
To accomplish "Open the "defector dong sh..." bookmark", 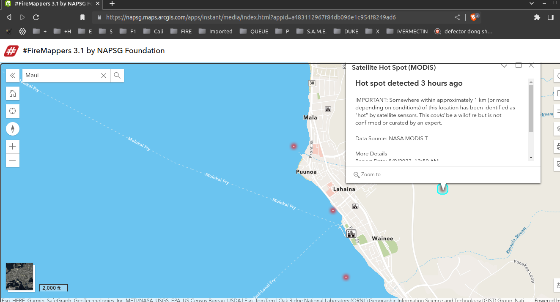I will (463, 31).
